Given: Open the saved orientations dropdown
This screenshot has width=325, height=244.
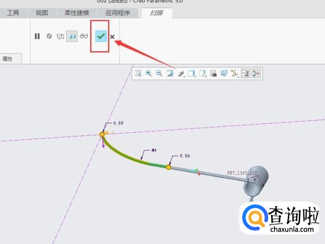Looking at the screenshot, I should 192,74.
